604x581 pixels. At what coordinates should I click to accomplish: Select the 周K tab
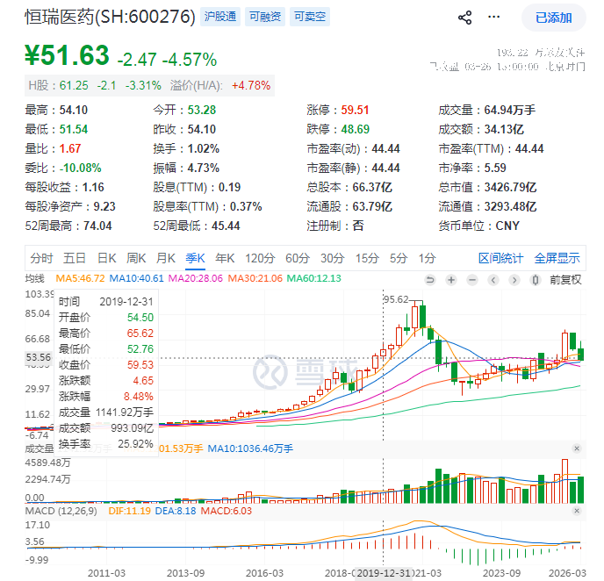136,258
